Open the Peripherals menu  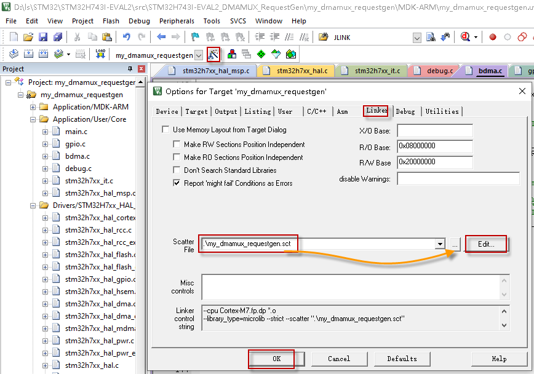[177, 20]
